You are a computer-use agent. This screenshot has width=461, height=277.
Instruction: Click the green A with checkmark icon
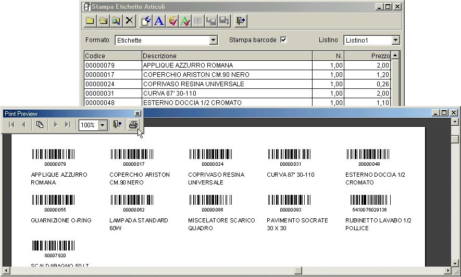[x=185, y=21]
